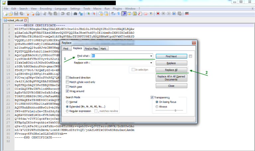Click the Save file toolbar icon
Image resolution: width=255 pixels, height=151 pixels.
click(16, 14)
